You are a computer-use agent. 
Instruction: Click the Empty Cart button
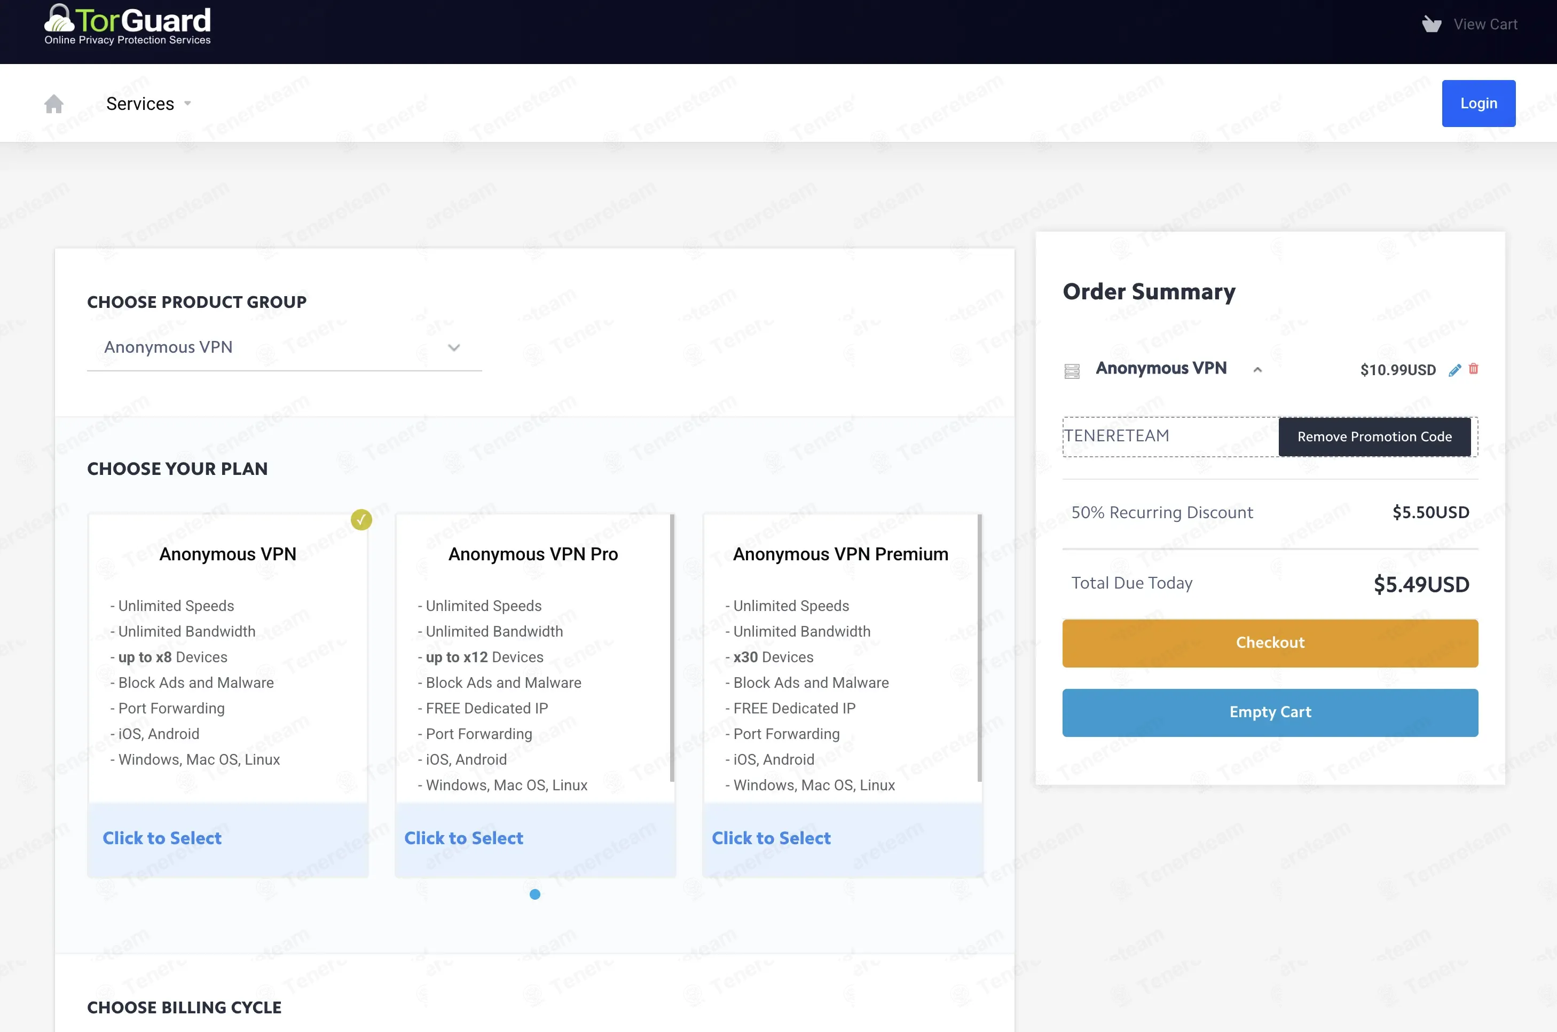1269,712
